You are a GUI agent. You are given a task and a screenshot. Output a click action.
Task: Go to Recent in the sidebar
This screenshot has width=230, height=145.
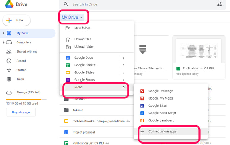tap(28, 61)
